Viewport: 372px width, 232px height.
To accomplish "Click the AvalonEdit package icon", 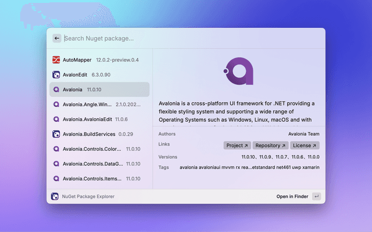I will pos(56,75).
